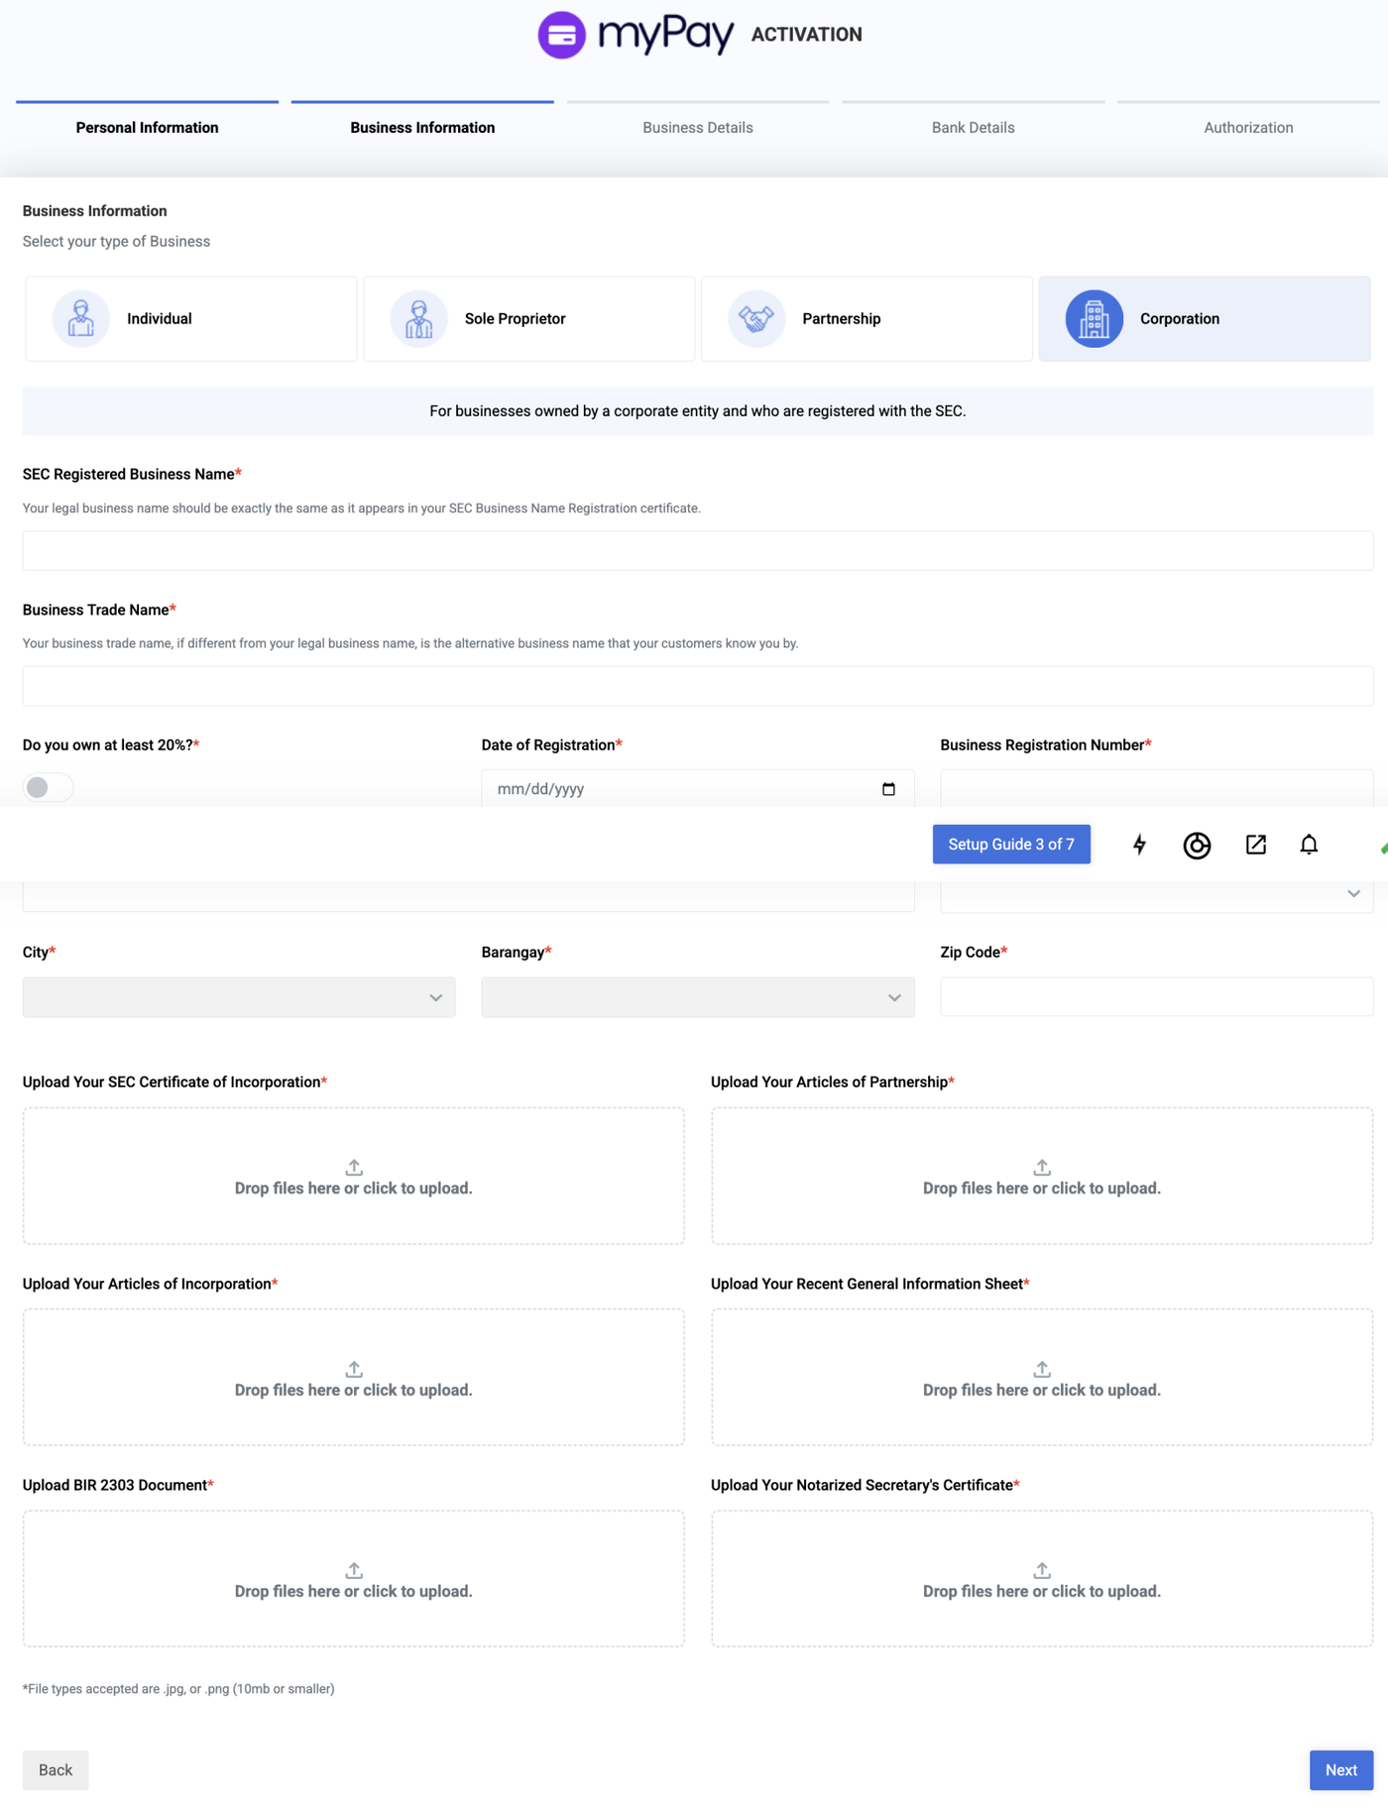Toggle the 'own at least 20%' switch
This screenshot has height=1807, width=1388.
coord(48,787)
